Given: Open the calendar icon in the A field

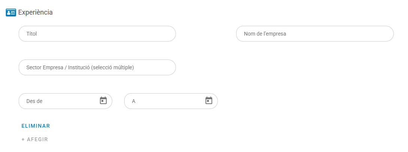Looking at the screenshot, I should (209, 101).
